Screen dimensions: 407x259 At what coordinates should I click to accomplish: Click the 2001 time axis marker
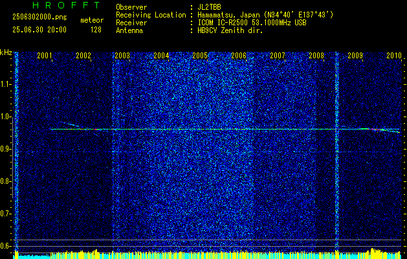tap(45, 56)
